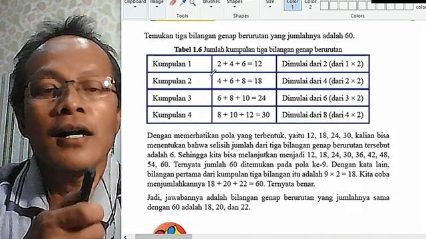The height and width of the screenshot is (239, 426).
Task: Click cell "4 + 6 + 8 = 18"
Action: [244, 81]
